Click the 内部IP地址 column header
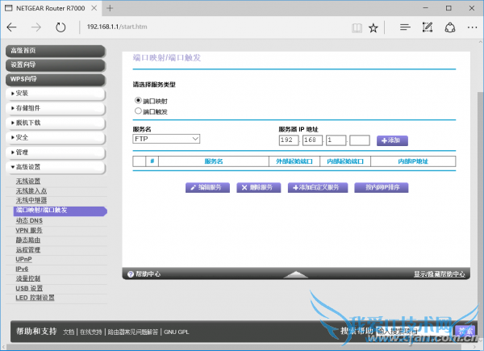The height and width of the screenshot is (351, 484). pyautogui.click(x=413, y=161)
